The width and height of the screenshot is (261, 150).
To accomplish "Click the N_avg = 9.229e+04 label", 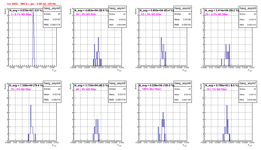I will tap(156, 85).
